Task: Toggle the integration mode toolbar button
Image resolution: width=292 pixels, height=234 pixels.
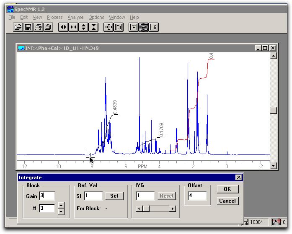Action: pos(144,27)
